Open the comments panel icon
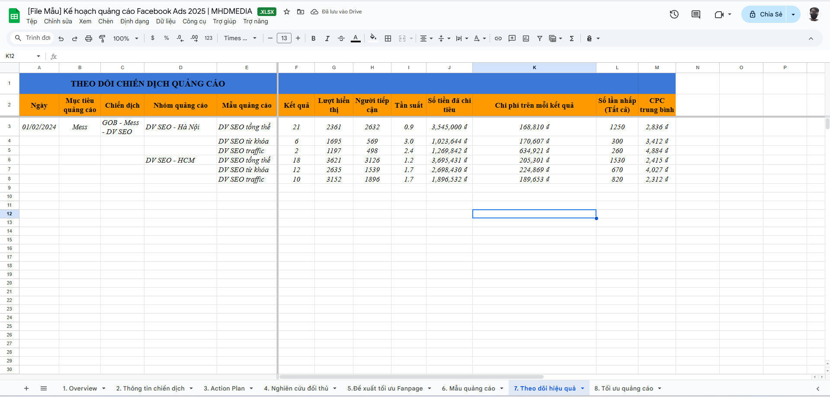 tap(696, 14)
